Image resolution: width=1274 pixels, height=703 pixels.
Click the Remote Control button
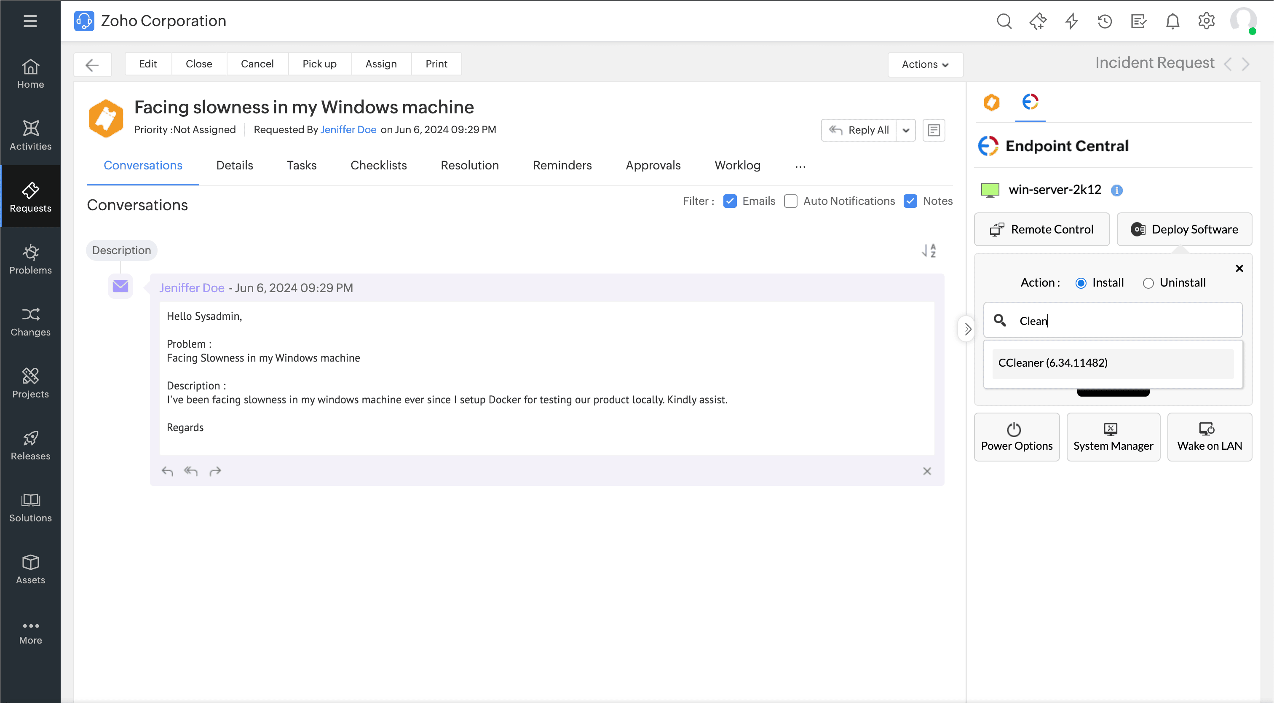pyautogui.click(x=1041, y=230)
